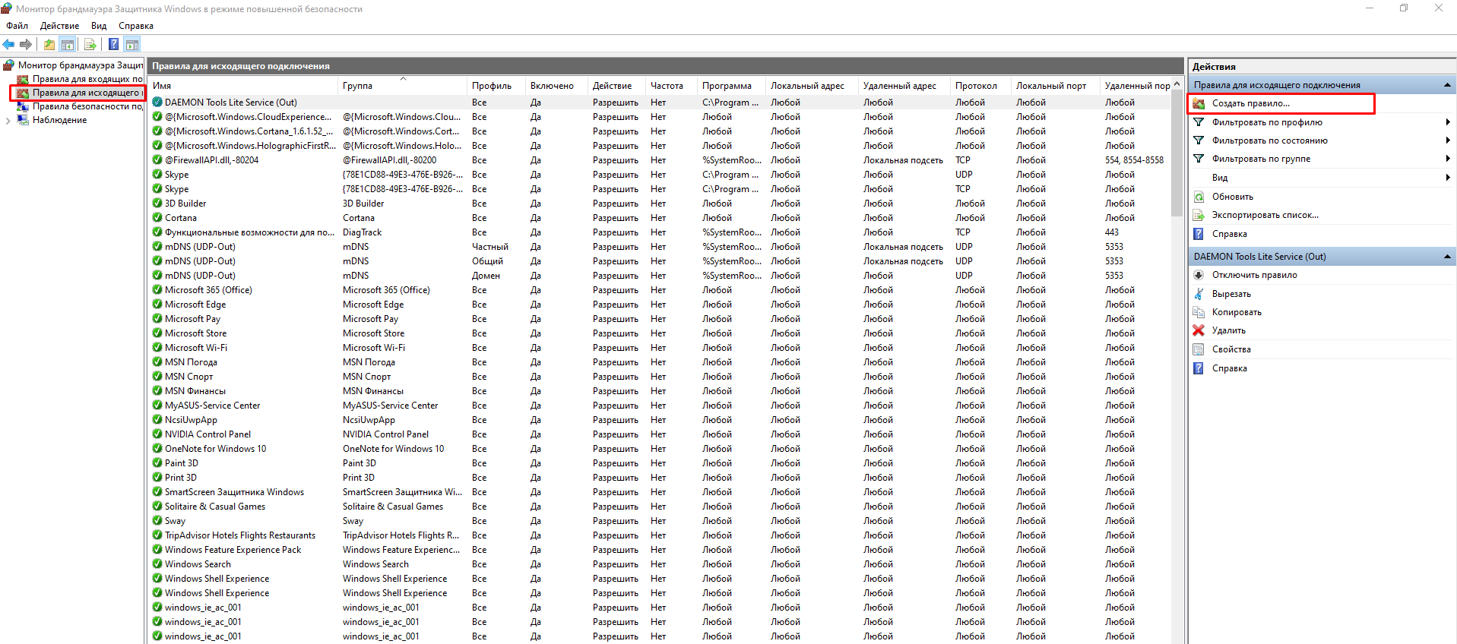Open the Справка menu in menu bar
This screenshot has height=644, width=1457.
(x=136, y=26)
